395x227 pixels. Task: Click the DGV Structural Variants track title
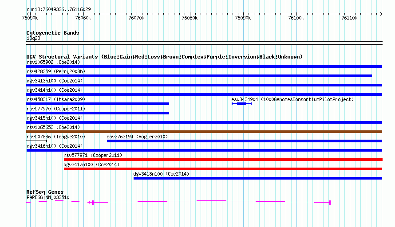[164, 57]
